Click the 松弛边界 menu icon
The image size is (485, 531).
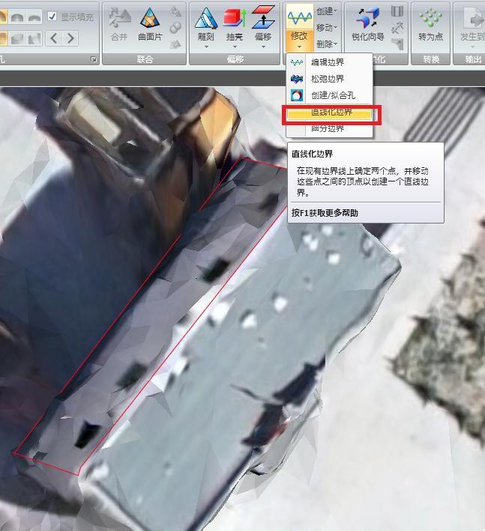click(x=297, y=79)
